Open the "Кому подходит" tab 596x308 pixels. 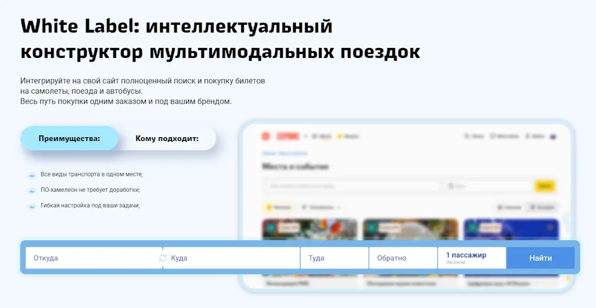(x=167, y=138)
